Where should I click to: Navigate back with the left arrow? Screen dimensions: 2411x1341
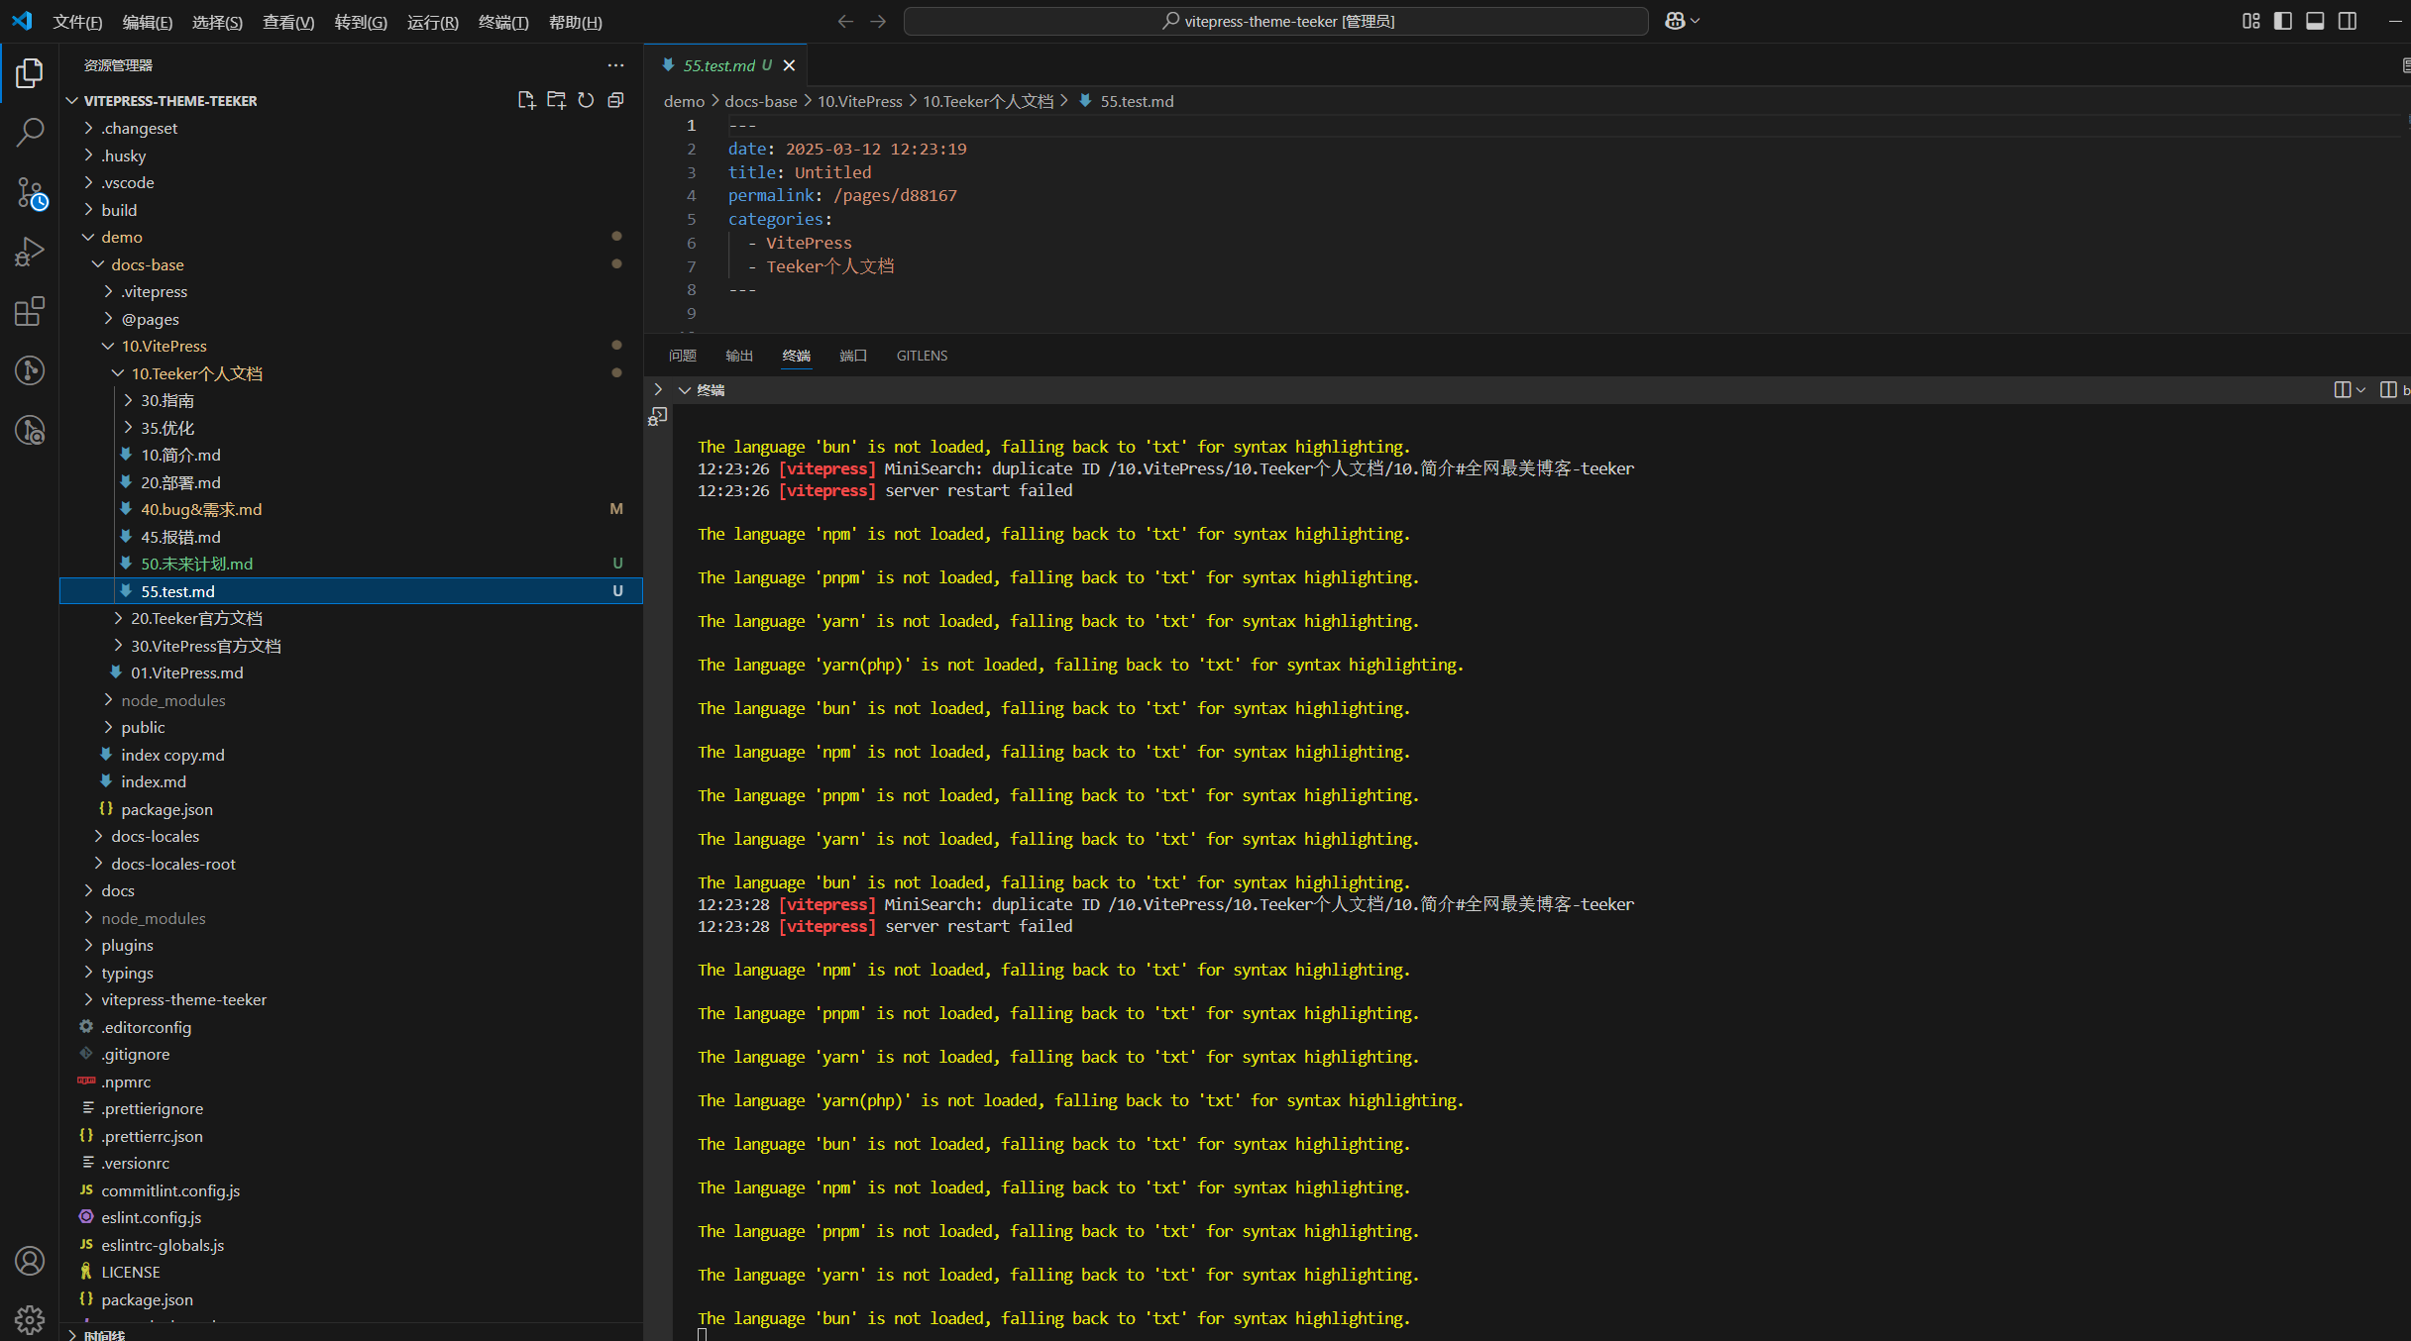[x=845, y=21]
